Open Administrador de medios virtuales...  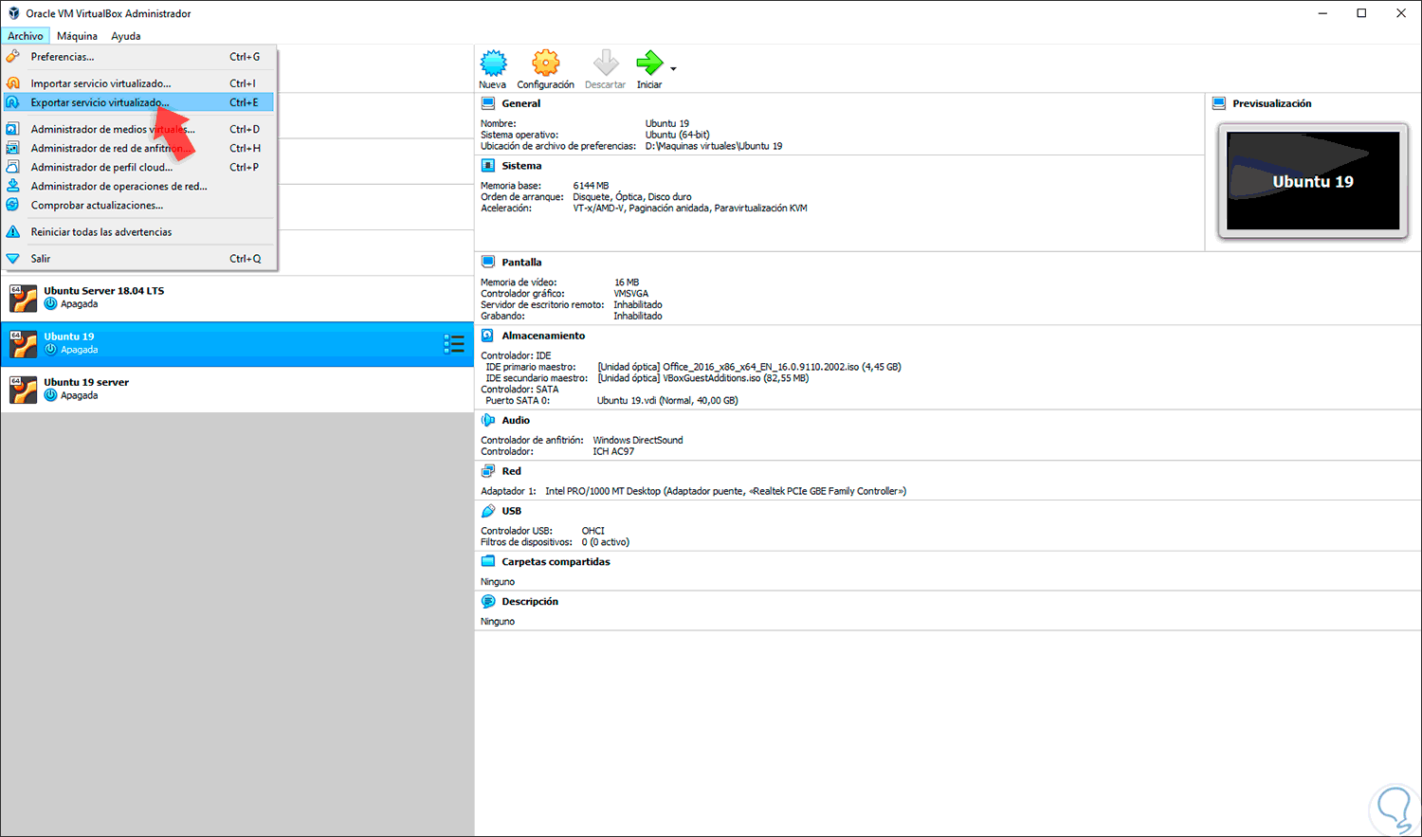(x=138, y=129)
